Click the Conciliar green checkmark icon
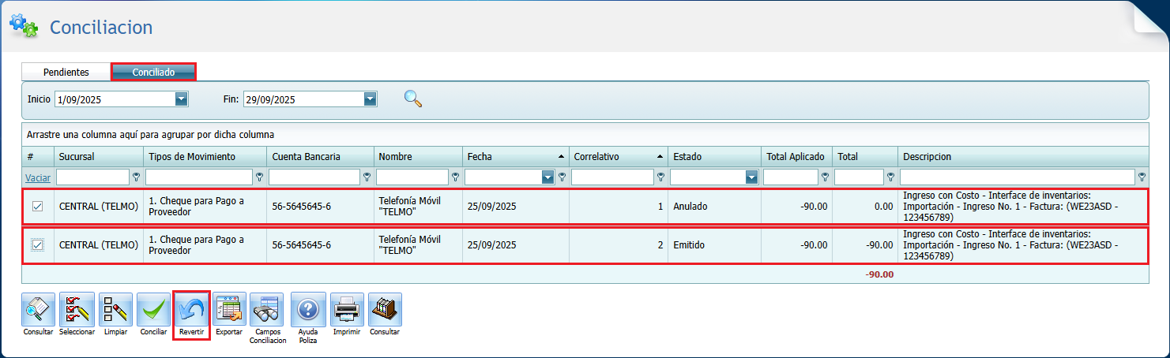 point(153,310)
